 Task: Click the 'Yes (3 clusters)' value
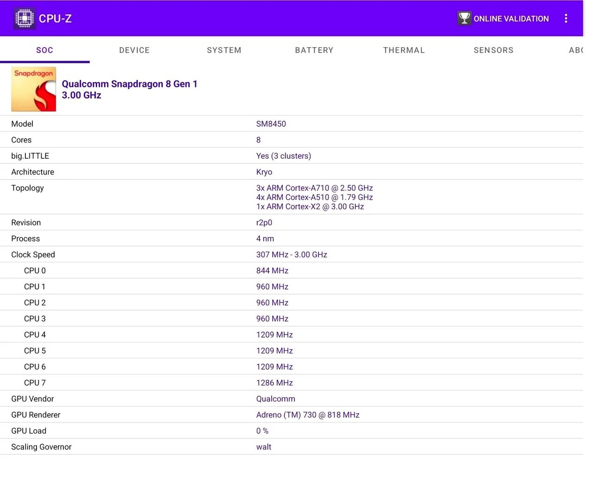(x=284, y=156)
